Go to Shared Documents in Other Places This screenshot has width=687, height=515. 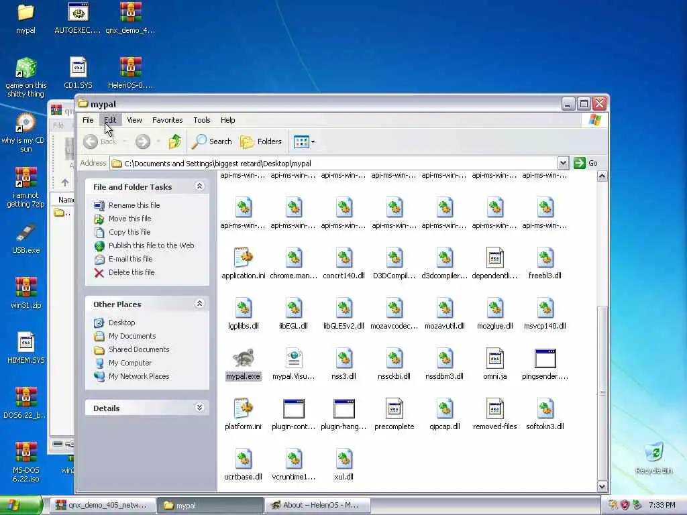click(x=139, y=349)
